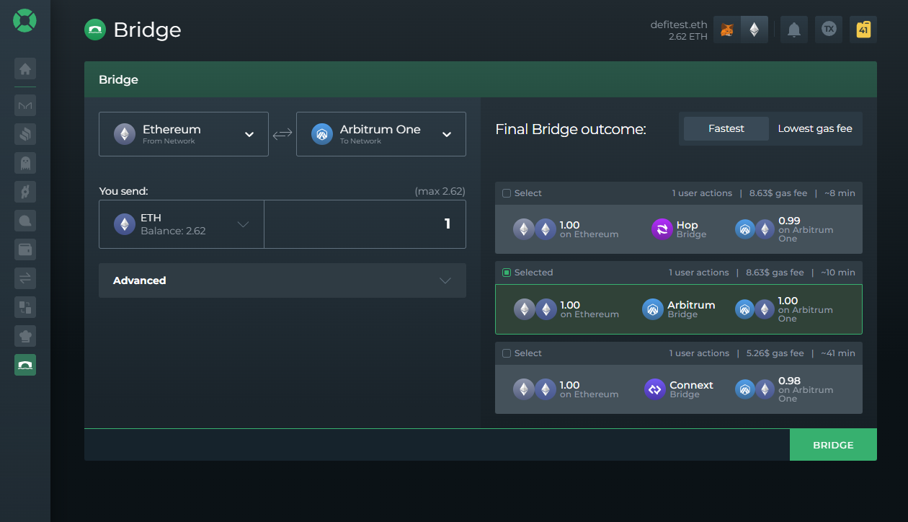Viewport: 908px width, 522px height.
Task: Open the notifications bell icon
Action: coord(793,30)
